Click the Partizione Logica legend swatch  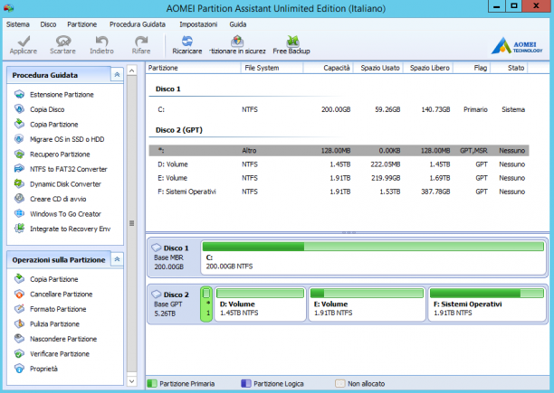click(246, 383)
